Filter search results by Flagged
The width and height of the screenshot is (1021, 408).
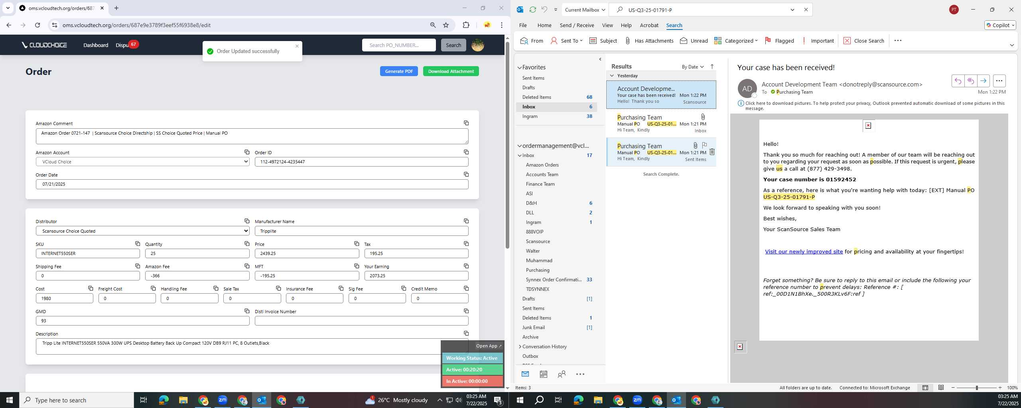[779, 41]
